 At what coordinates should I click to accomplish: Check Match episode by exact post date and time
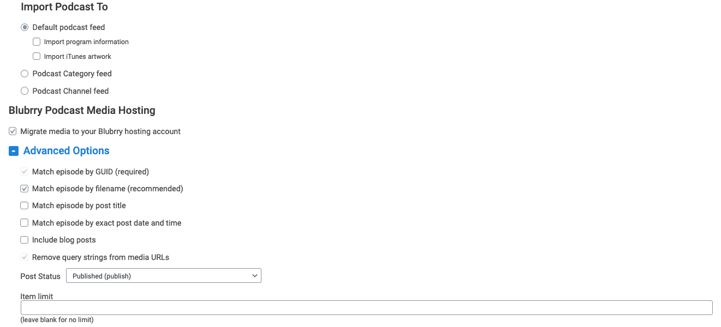pos(24,223)
